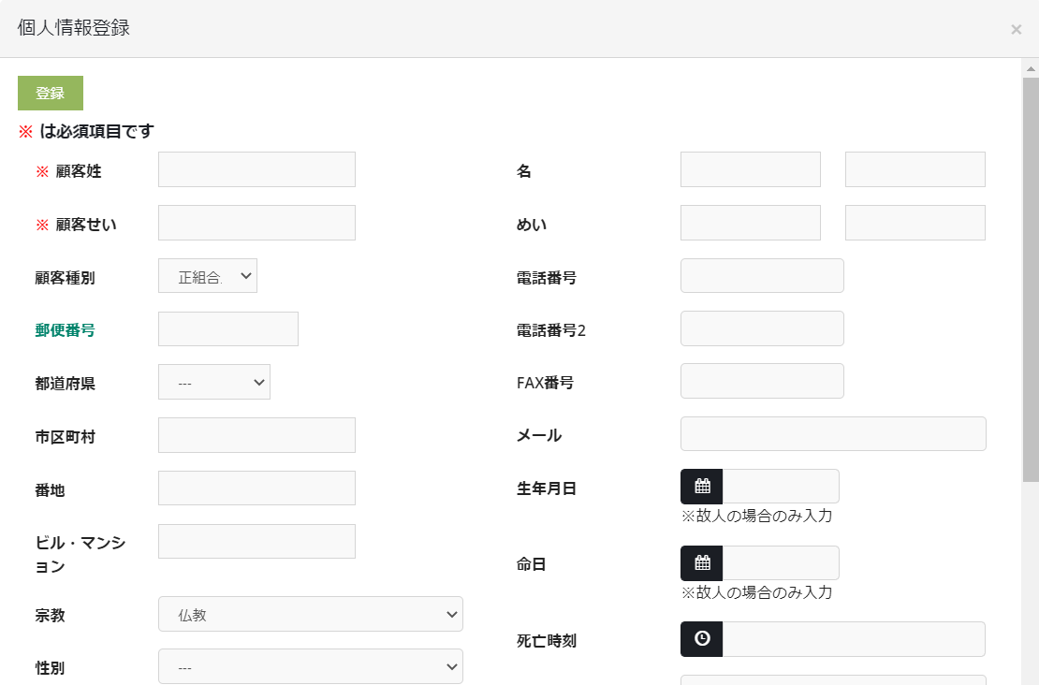Click into the 顧客せい text field
The height and width of the screenshot is (685, 1039).
point(256,223)
